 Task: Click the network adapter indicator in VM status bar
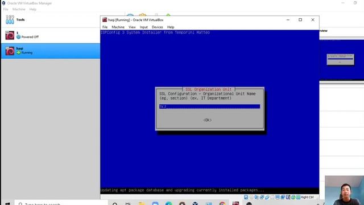click(262, 197)
